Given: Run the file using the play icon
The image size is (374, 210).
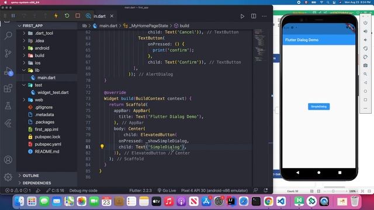Looking at the screenshot, I should pyautogui.click(x=243, y=16).
